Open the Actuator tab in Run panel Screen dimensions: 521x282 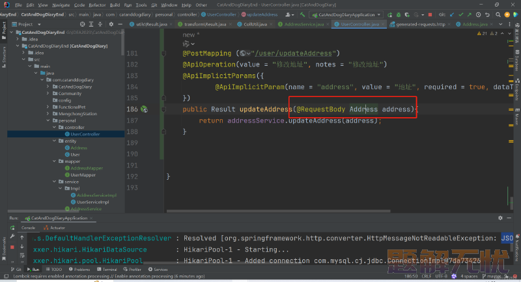[54, 228]
